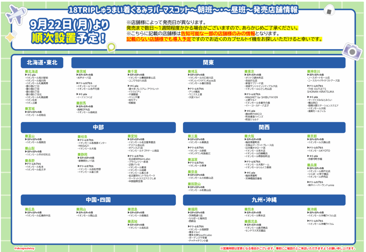Select the 九州・沖縄 region header bar
The width and height of the screenshot is (366, 252).
pos(264,199)
